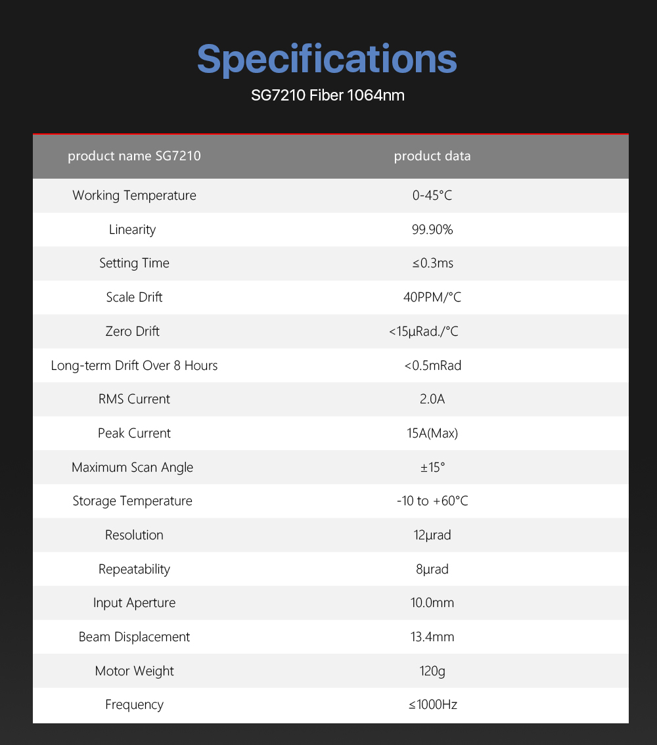Select the Zero Drift label

pos(133,331)
